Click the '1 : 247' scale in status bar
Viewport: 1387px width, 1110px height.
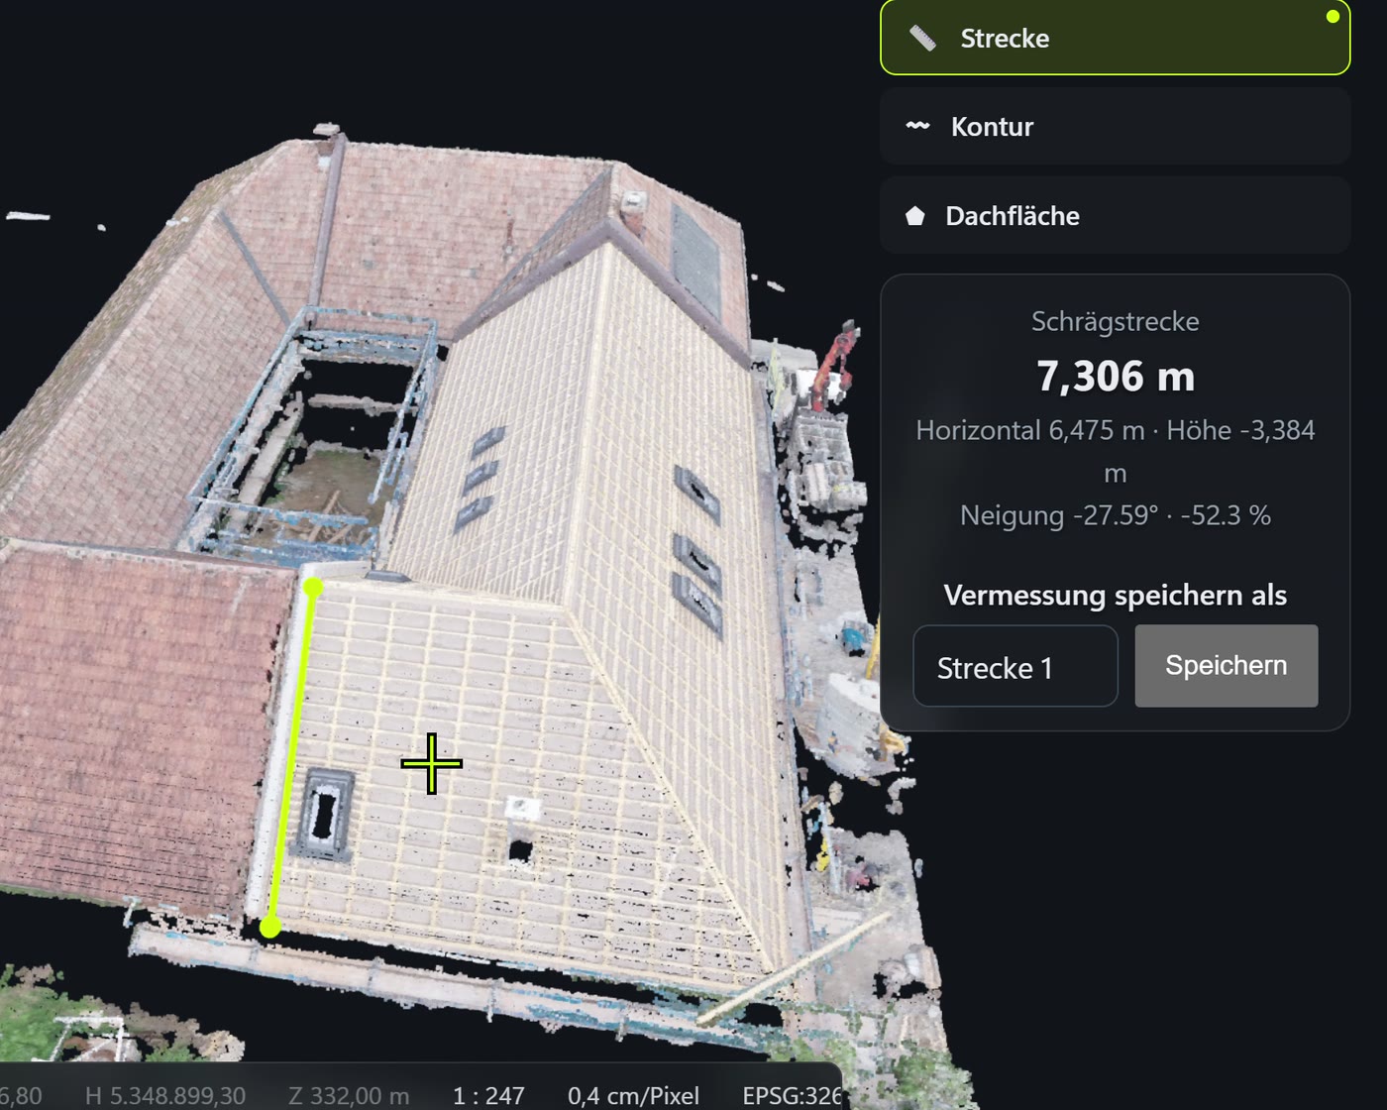click(488, 1095)
